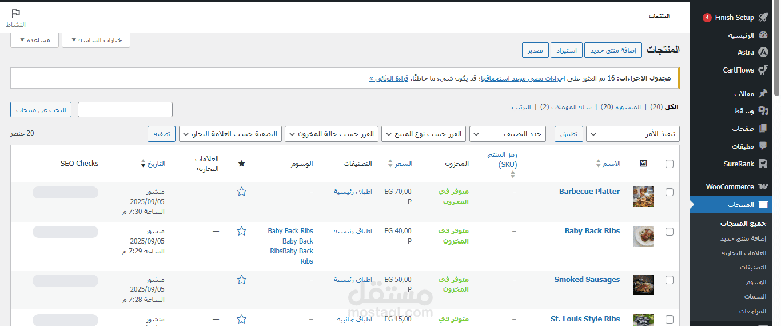The width and height of the screenshot is (781, 326).
Task: Open العلامات التجارية submenu item
Action: 744,253
